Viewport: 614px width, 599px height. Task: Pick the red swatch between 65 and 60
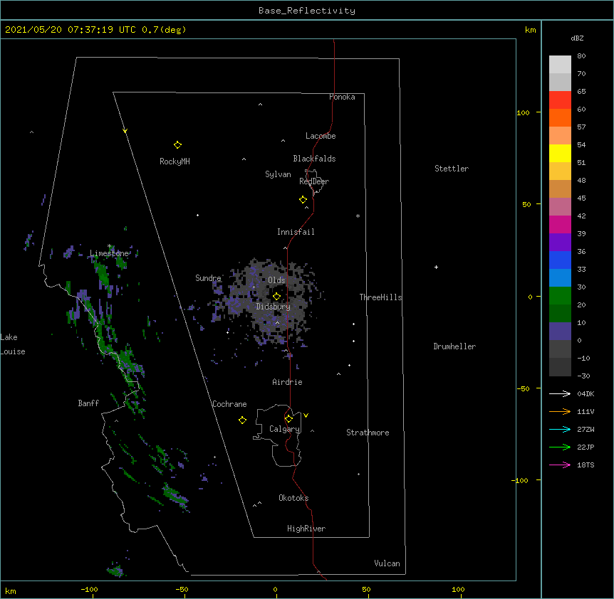(x=560, y=100)
